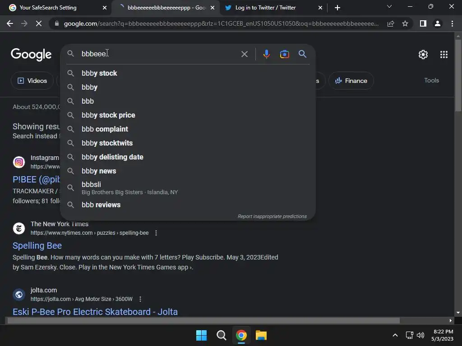Open Windows taskbar search
This screenshot has width=462, height=346.
pyautogui.click(x=221, y=335)
